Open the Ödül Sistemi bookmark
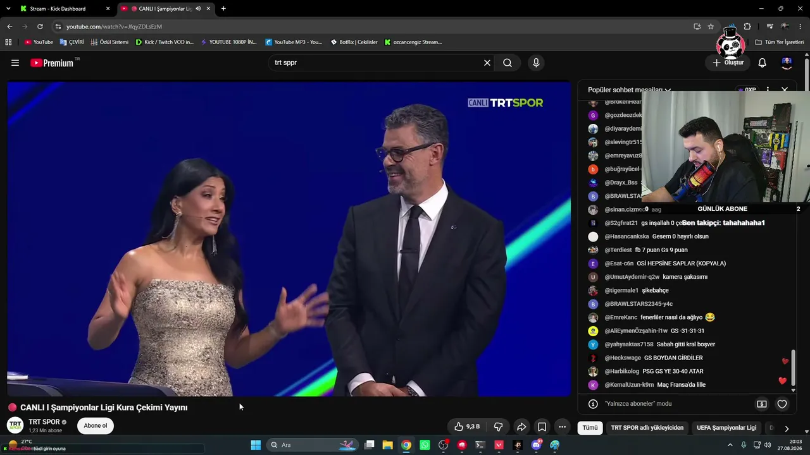 click(109, 42)
